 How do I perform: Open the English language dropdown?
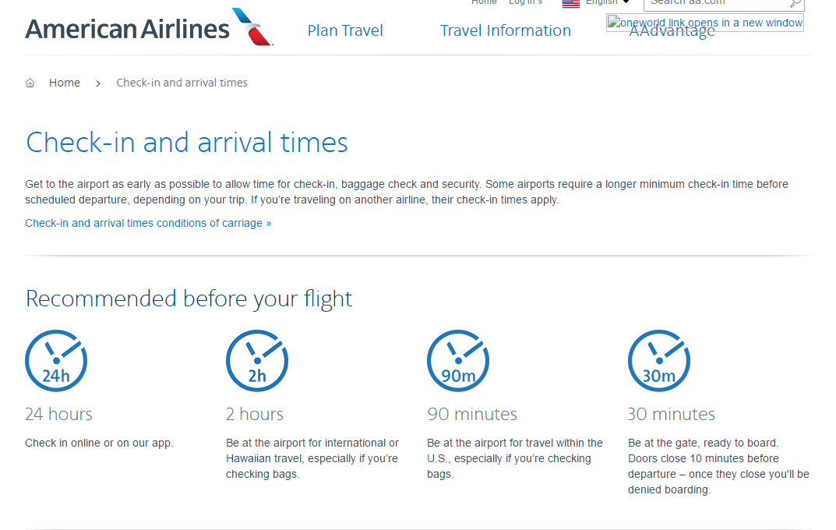point(608,2)
